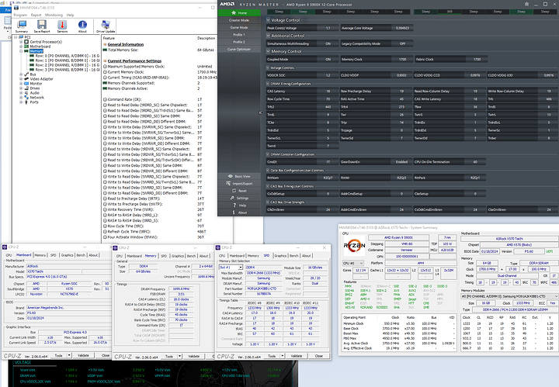Expand the Video Adapter tree node
The width and height of the screenshot is (559, 387).
click(21, 79)
